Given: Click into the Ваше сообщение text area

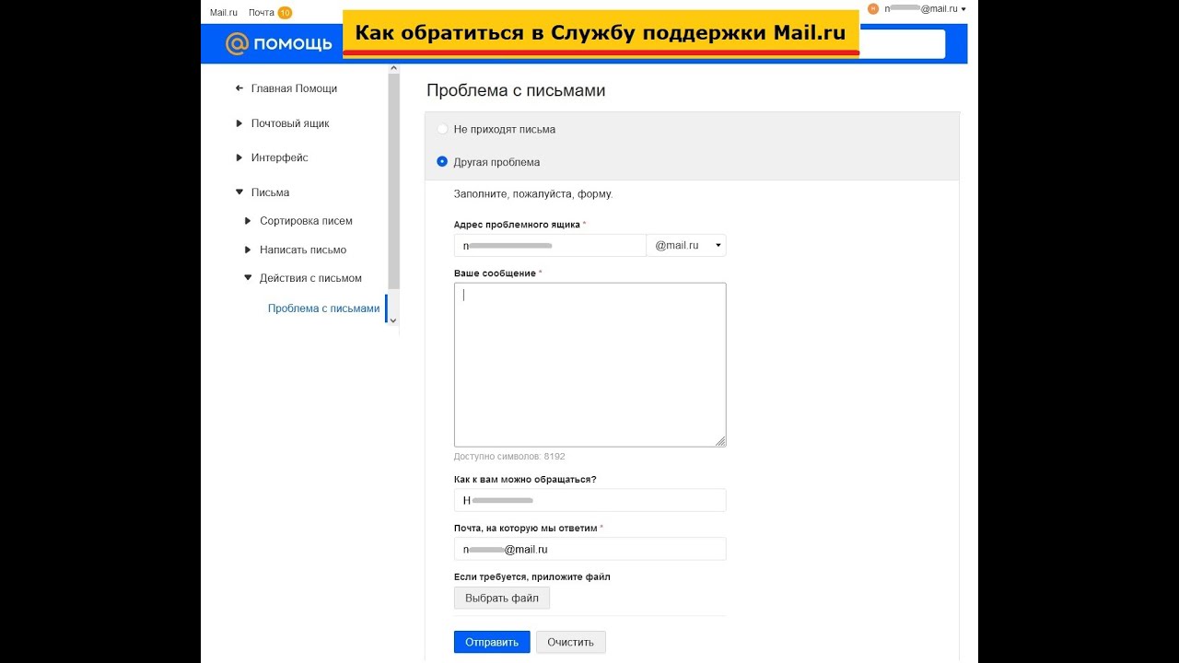Looking at the screenshot, I should (589, 365).
